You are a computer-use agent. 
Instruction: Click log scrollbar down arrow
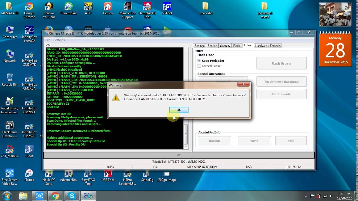[x=186, y=147]
